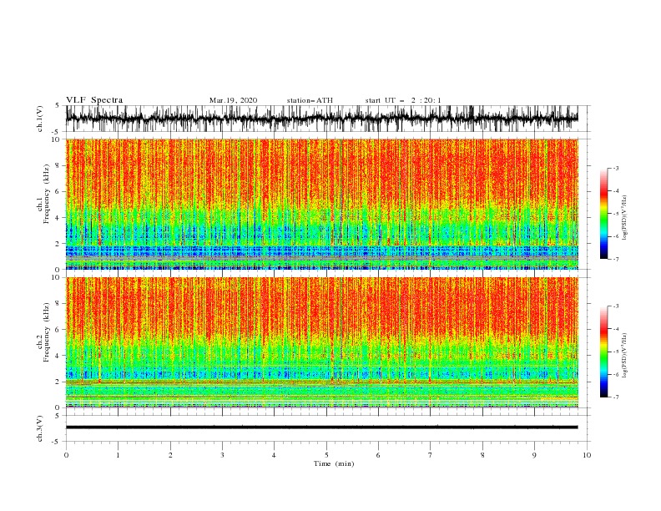Click the time axis tick label "1"
The height and width of the screenshot is (511, 661).
click(x=118, y=455)
